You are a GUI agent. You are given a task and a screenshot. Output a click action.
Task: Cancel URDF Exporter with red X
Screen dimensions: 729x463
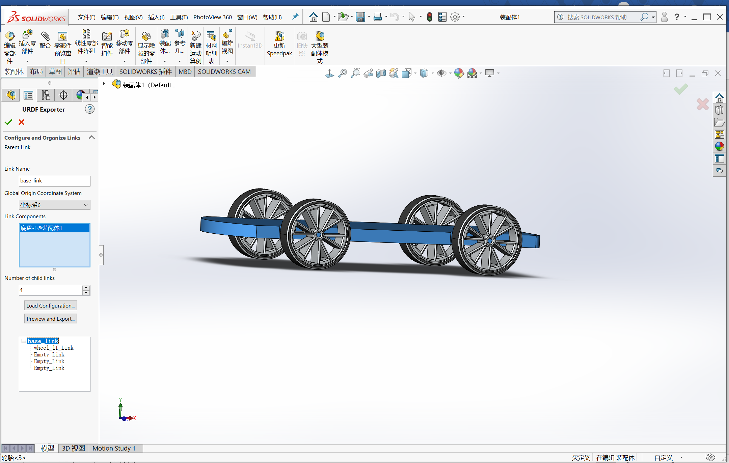[21, 122]
